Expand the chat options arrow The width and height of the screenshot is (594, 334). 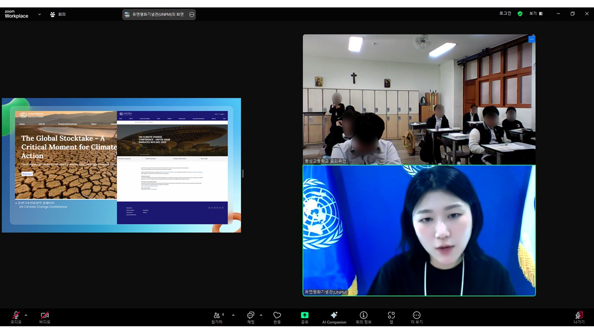tap(261, 315)
